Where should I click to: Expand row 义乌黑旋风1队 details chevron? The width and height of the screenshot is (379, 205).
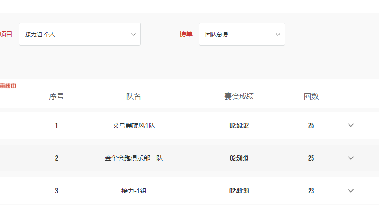[x=351, y=125]
